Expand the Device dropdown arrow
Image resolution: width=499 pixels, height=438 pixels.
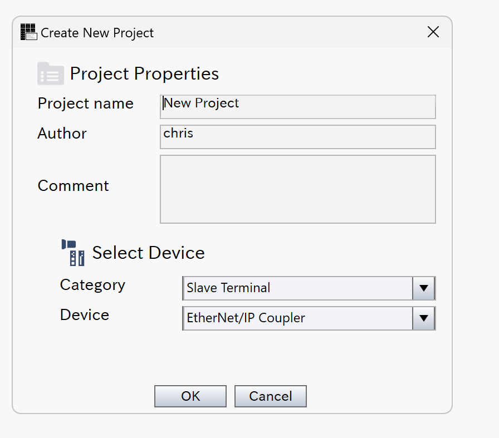click(424, 318)
